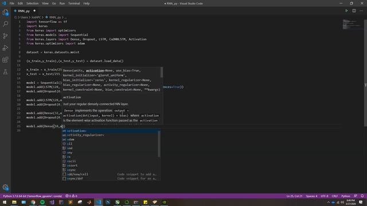Viewport: 367px width, 206px height.
Task: Open Google Chrome from taskbar
Action: [33, 202]
